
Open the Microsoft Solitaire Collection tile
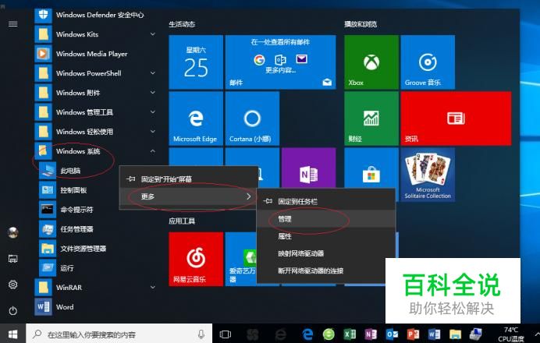[x=428, y=175]
